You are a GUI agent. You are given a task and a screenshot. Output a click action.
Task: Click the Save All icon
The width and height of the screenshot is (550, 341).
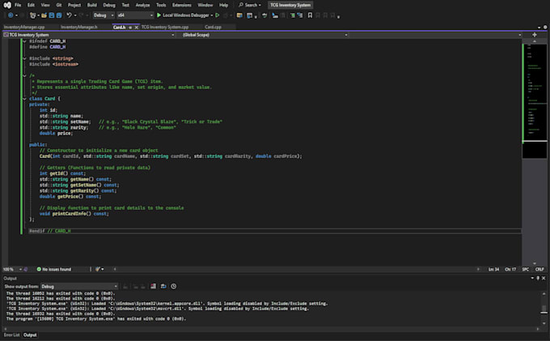(59, 15)
